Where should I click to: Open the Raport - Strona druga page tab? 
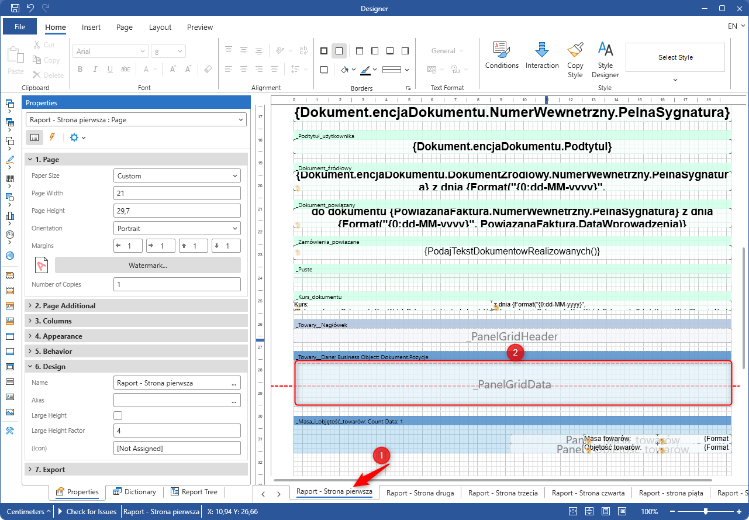pos(420,493)
